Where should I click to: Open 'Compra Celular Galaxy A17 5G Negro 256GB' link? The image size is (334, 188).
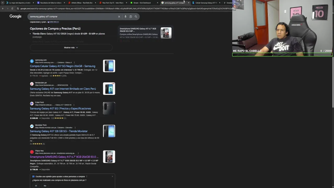point(63,66)
